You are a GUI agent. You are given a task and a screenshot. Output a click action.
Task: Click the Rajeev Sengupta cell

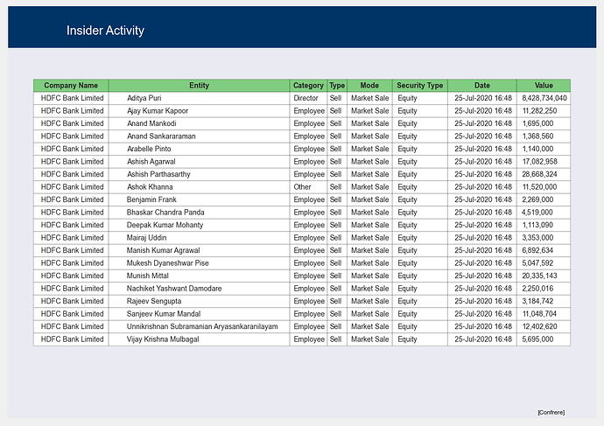coord(199,301)
